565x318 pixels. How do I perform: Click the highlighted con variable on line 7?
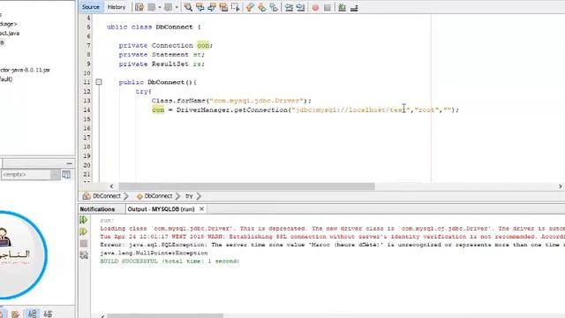pyautogui.click(x=203, y=45)
